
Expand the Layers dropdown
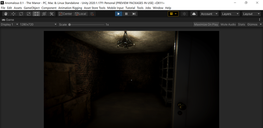[x=230, y=14]
